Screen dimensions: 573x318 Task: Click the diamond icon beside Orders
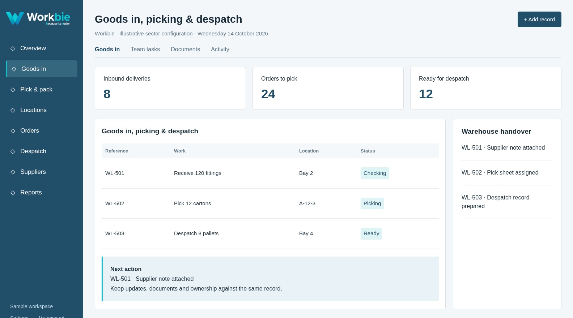pyautogui.click(x=13, y=131)
